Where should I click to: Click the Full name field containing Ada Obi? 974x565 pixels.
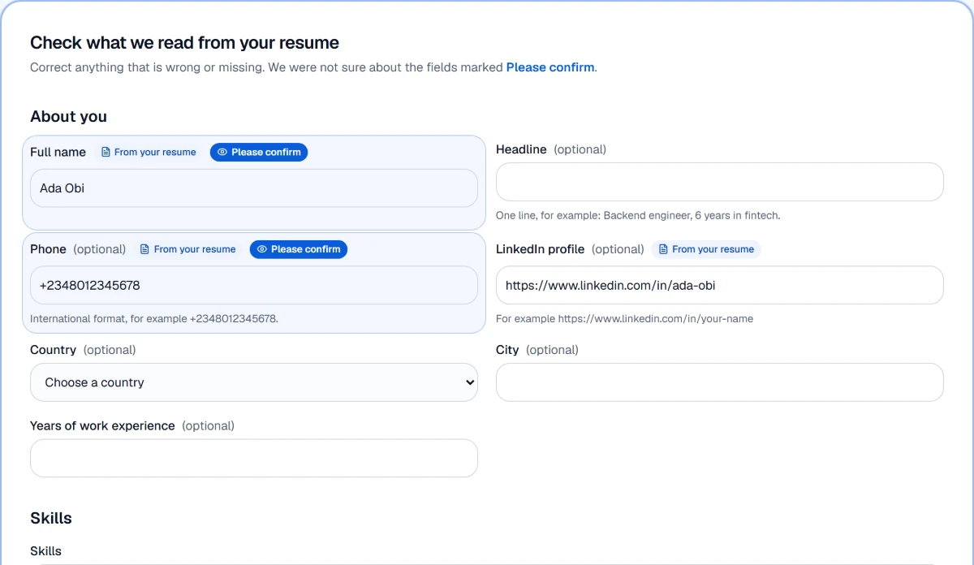[254, 188]
